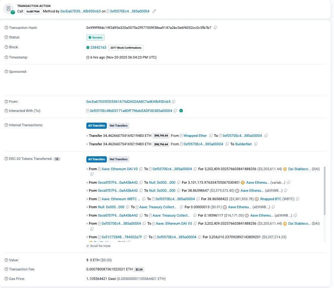Expand the first internal Transfer from Wrapped Ether

[87, 136]
